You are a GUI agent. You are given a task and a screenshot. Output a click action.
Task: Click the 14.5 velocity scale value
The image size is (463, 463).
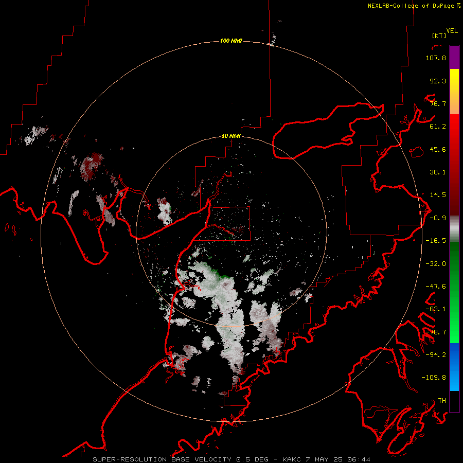[438, 195]
